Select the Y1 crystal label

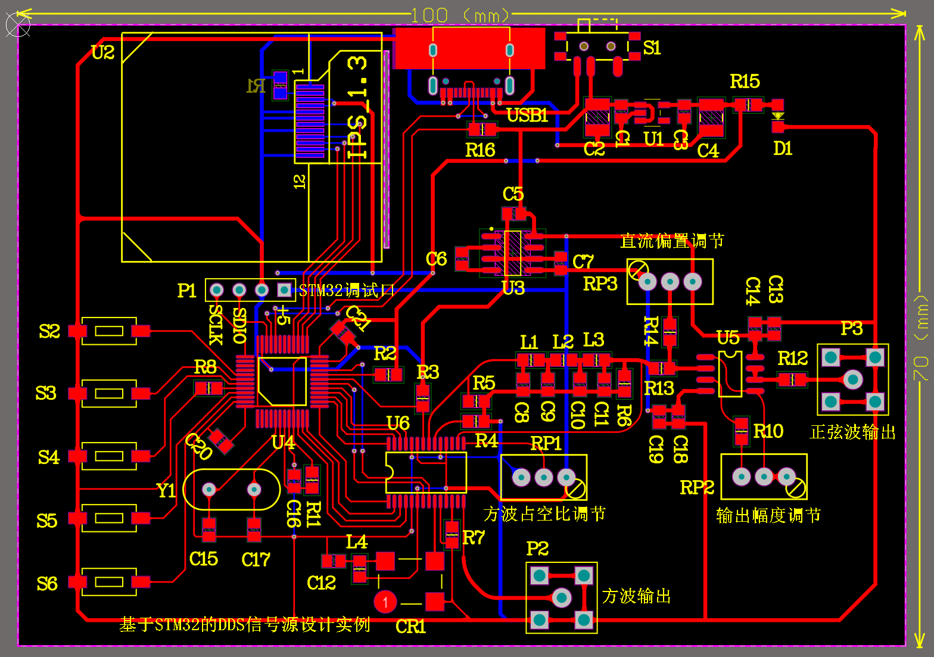pyautogui.click(x=166, y=490)
